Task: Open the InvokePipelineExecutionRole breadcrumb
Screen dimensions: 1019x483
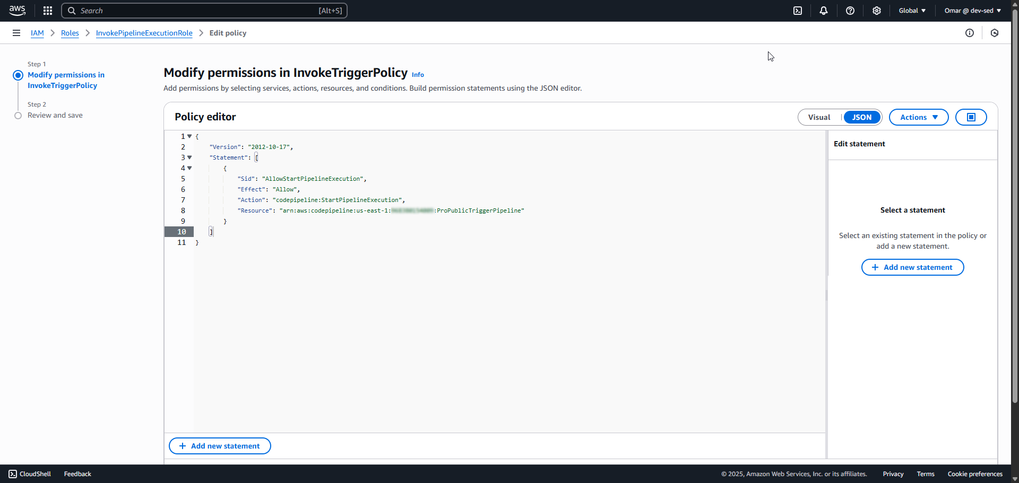Action: [144, 33]
